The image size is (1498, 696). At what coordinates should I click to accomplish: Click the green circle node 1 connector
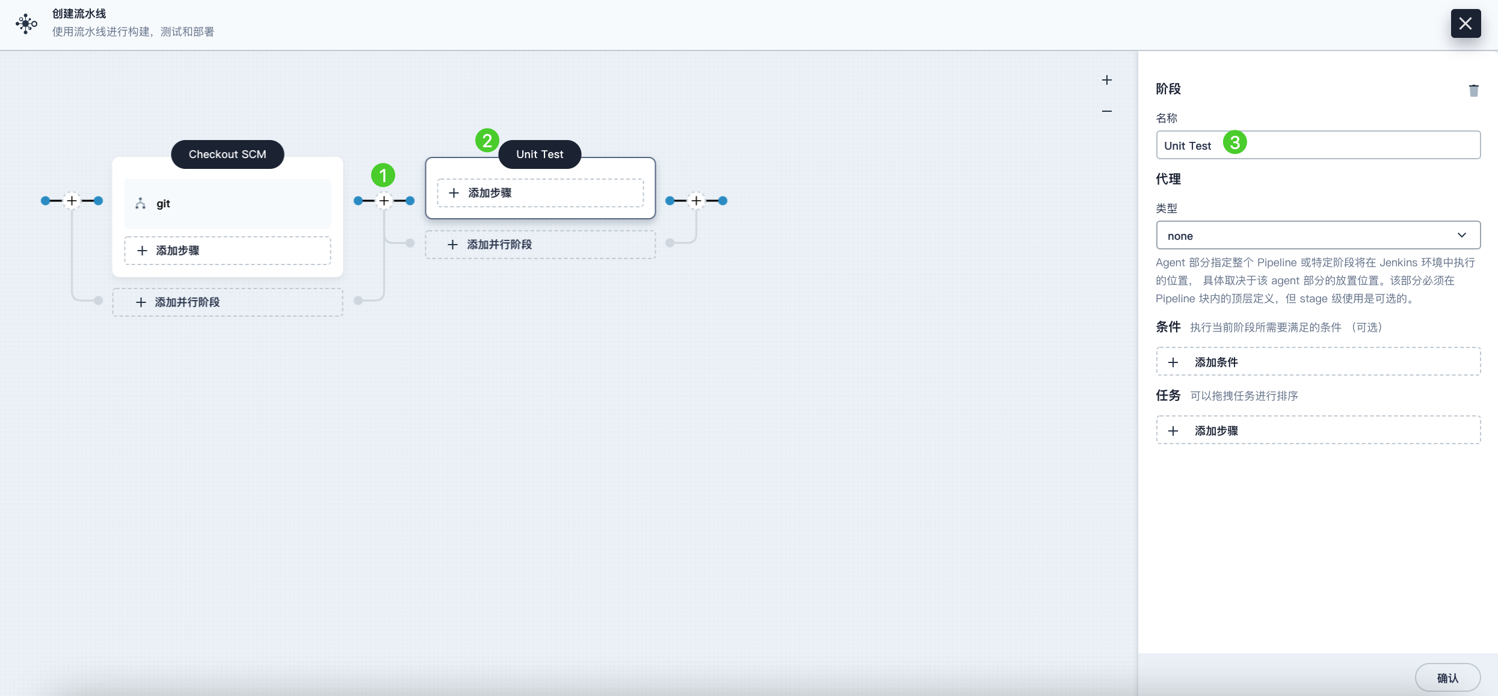[381, 175]
